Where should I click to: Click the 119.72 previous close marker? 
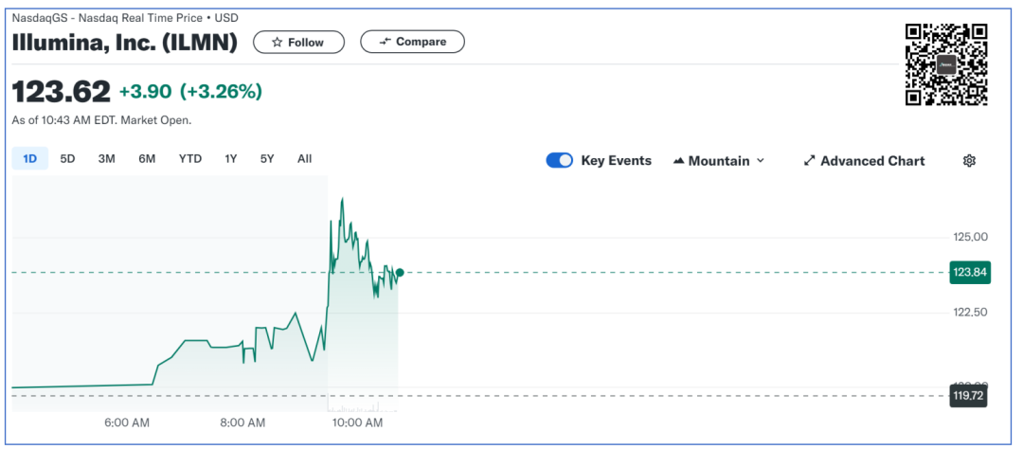click(x=968, y=396)
